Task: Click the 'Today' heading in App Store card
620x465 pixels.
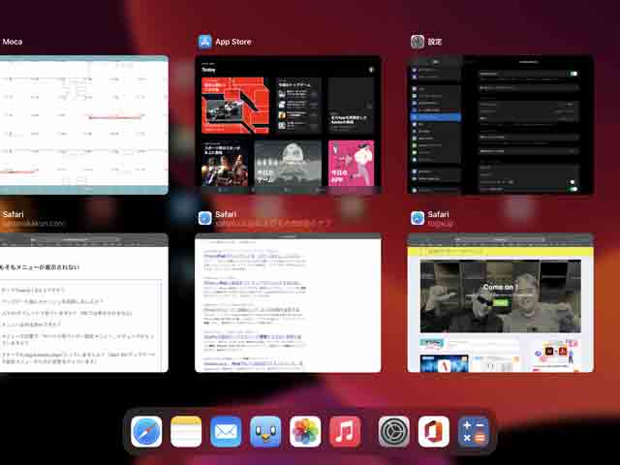Action: [x=209, y=70]
